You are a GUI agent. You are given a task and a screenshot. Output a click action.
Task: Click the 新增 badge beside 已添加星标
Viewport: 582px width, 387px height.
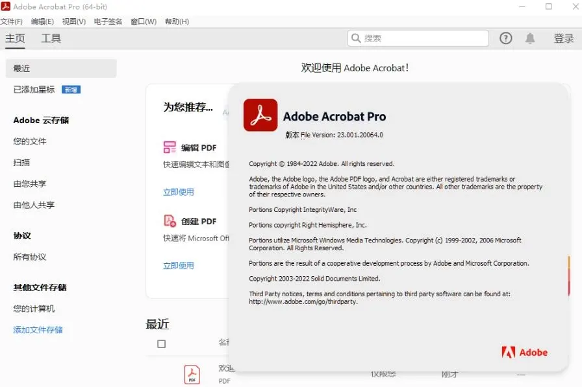pyautogui.click(x=71, y=89)
